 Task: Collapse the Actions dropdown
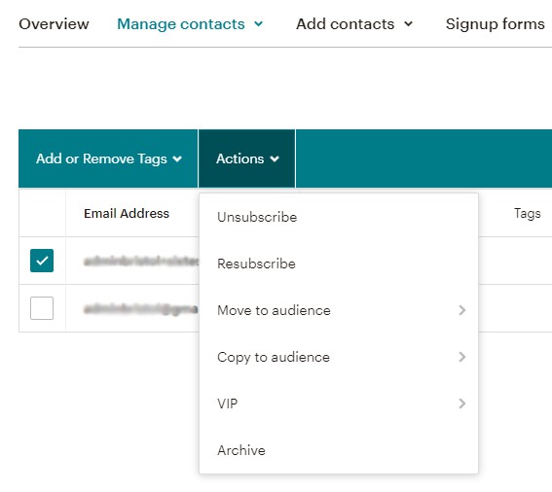pos(247,158)
